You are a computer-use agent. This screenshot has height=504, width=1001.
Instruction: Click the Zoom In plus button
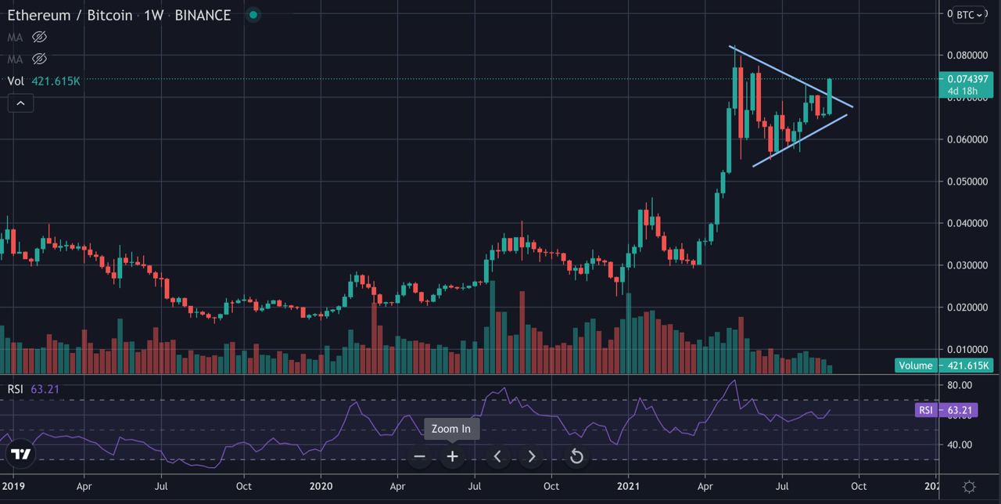pos(452,456)
